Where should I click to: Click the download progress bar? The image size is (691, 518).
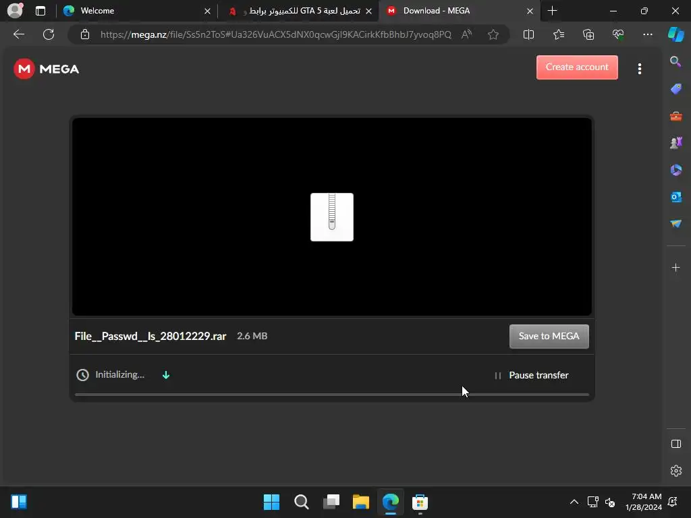332,395
